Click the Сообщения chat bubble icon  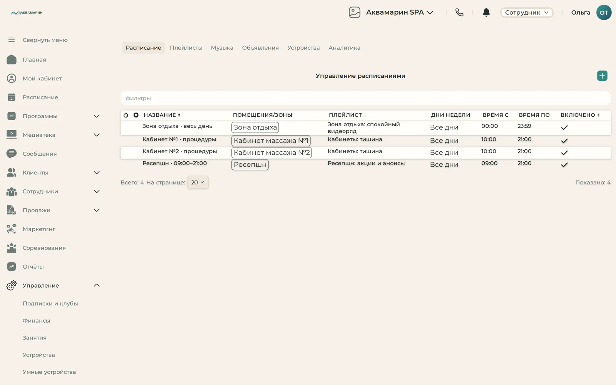point(12,154)
